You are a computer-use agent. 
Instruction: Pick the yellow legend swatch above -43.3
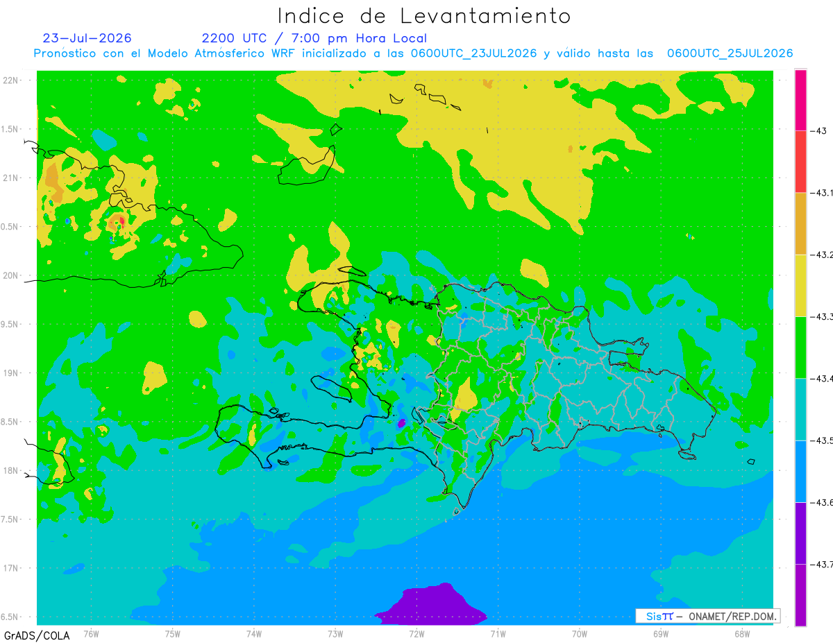pyautogui.click(x=800, y=285)
